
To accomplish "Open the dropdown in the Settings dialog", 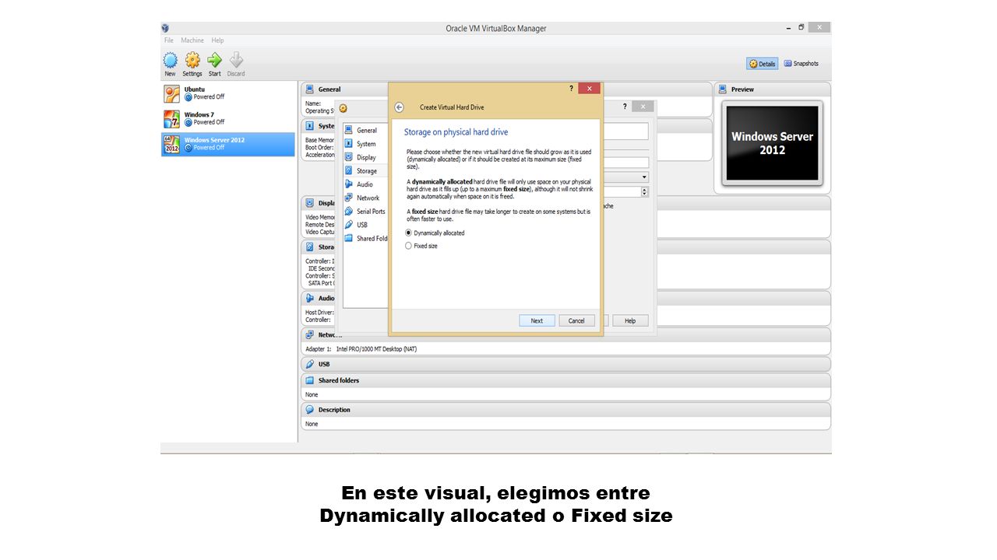I will 644,177.
